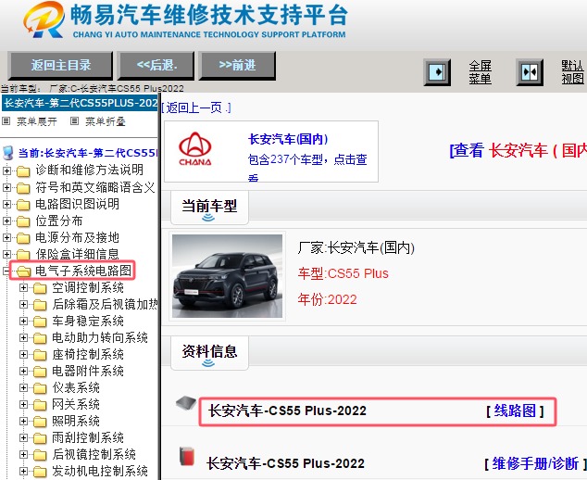Image resolution: width=587 pixels, height=480 pixels.
Task: Click the 返回主目录 button
Action: coord(60,66)
